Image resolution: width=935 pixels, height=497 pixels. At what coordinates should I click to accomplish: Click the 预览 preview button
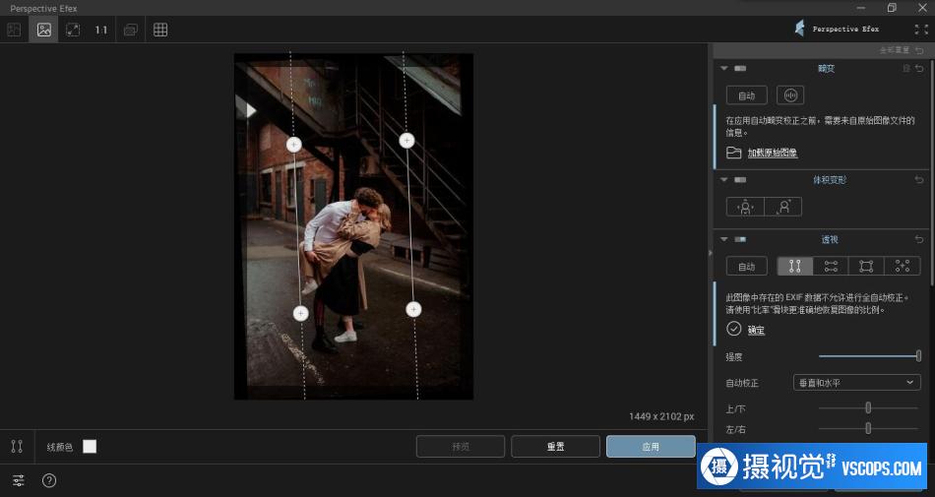click(x=461, y=447)
